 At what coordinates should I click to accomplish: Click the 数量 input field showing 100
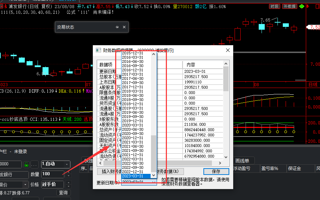click(x=52, y=174)
